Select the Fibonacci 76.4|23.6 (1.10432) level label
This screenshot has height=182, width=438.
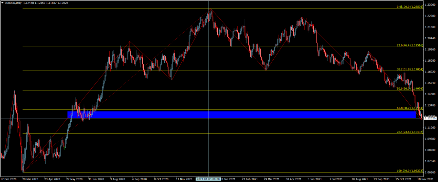(410, 132)
